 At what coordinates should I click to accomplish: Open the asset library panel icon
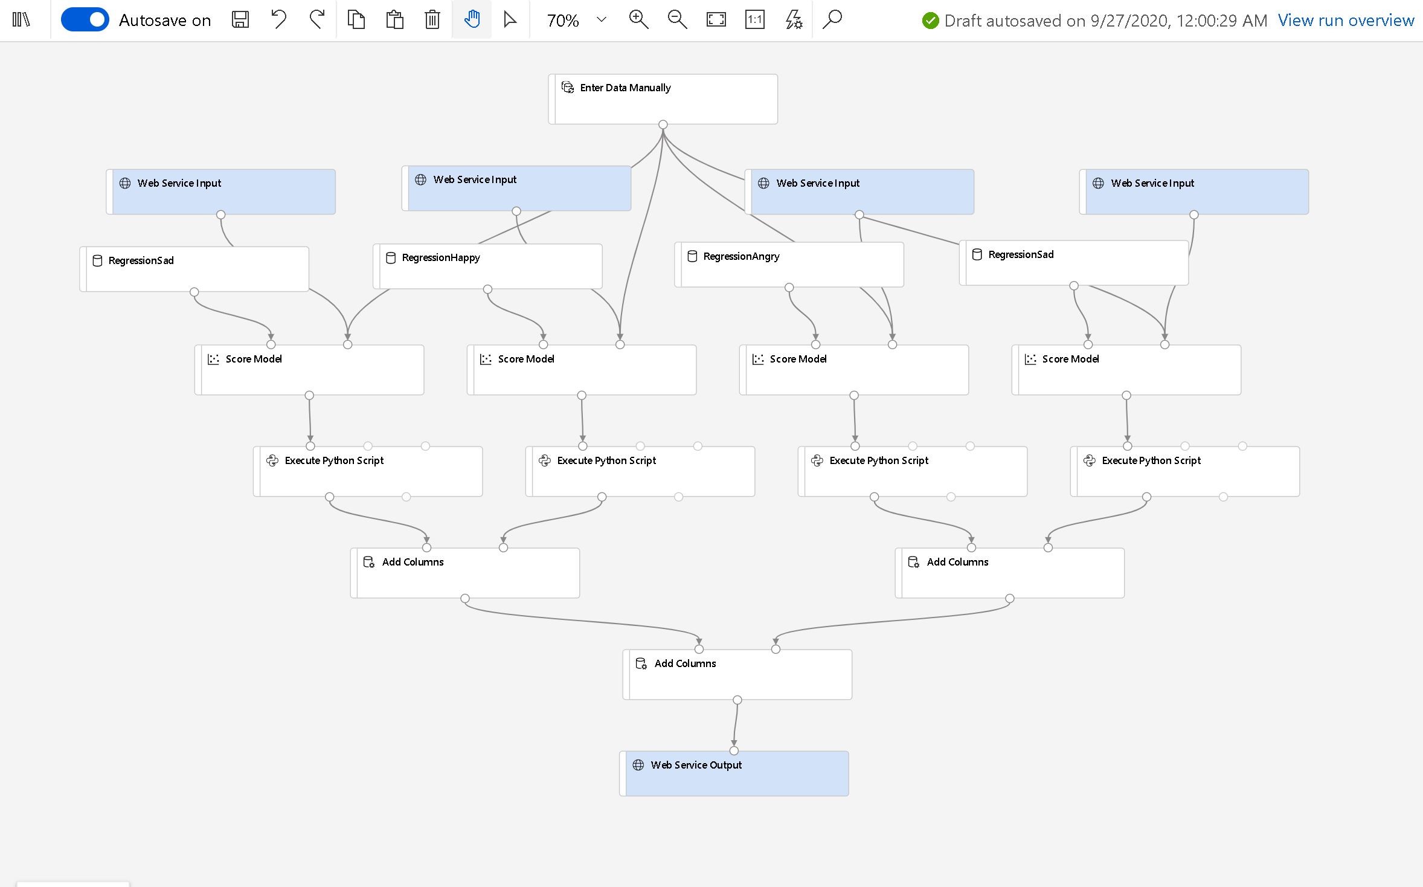click(x=21, y=20)
